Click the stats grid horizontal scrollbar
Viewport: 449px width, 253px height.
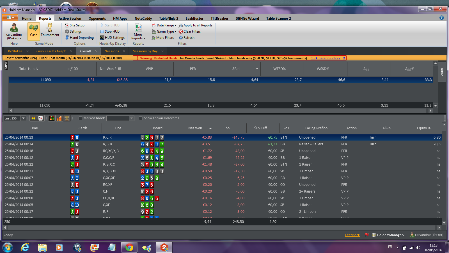click(x=220, y=110)
